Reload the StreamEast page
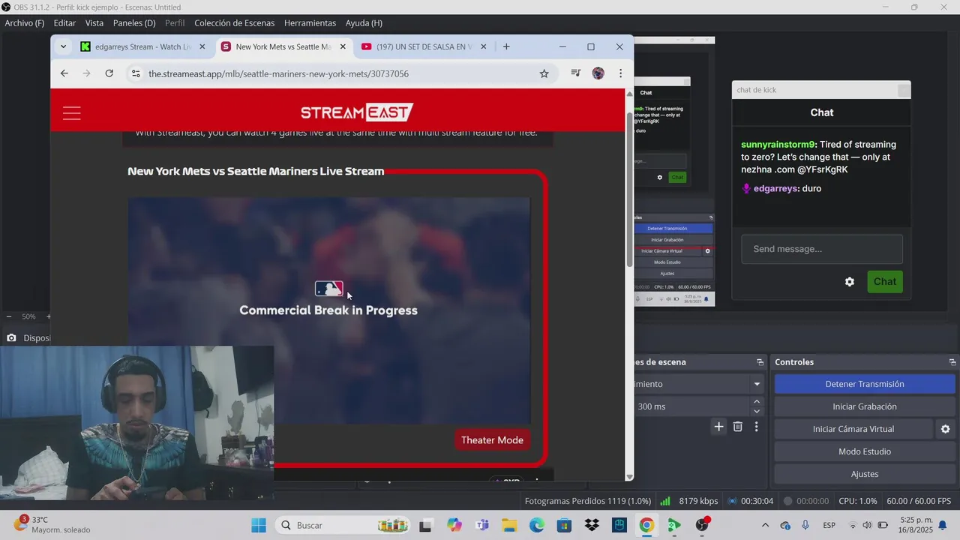The image size is (960, 540). pyautogui.click(x=109, y=73)
